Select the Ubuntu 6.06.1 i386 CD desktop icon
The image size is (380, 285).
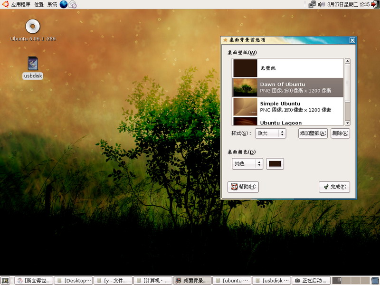[x=33, y=30]
